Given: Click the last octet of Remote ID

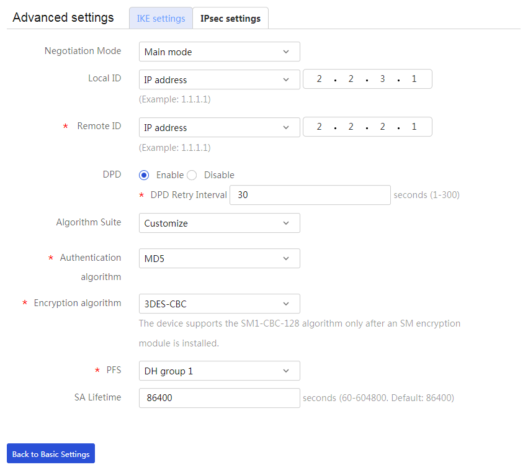Looking at the screenshot, I should click(x=414, y=127).
